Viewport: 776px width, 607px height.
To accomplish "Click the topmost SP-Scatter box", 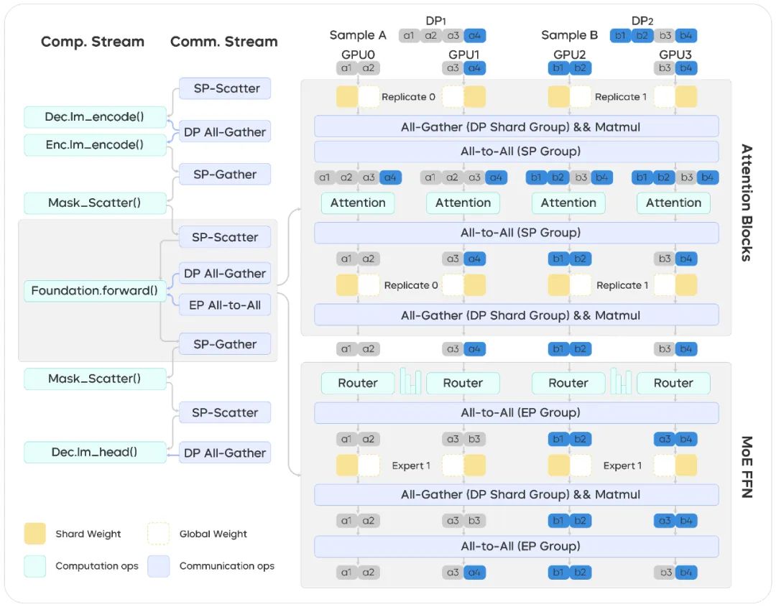I will (x=225, y=88).
